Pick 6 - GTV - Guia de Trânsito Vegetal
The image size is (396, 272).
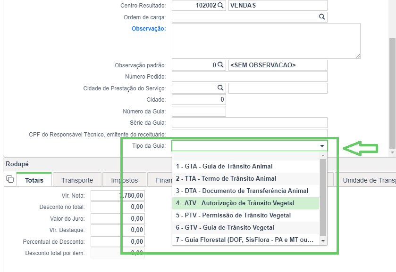[x=246, y=227]
